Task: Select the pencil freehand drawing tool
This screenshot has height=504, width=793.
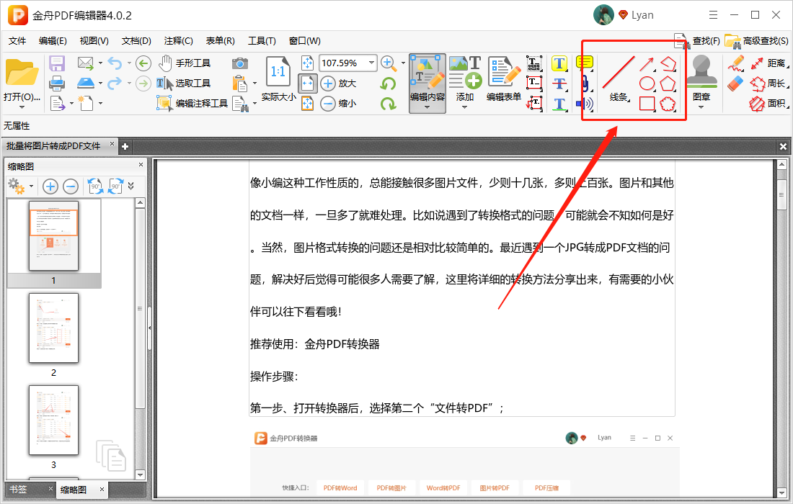Action: [736, 63]
